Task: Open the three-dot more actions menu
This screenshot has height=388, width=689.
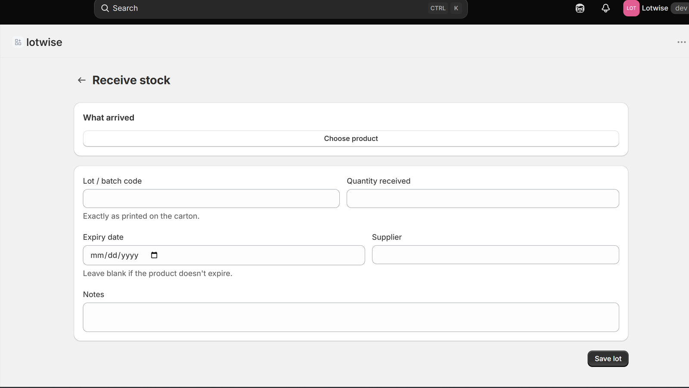Action: pos(681,42)
